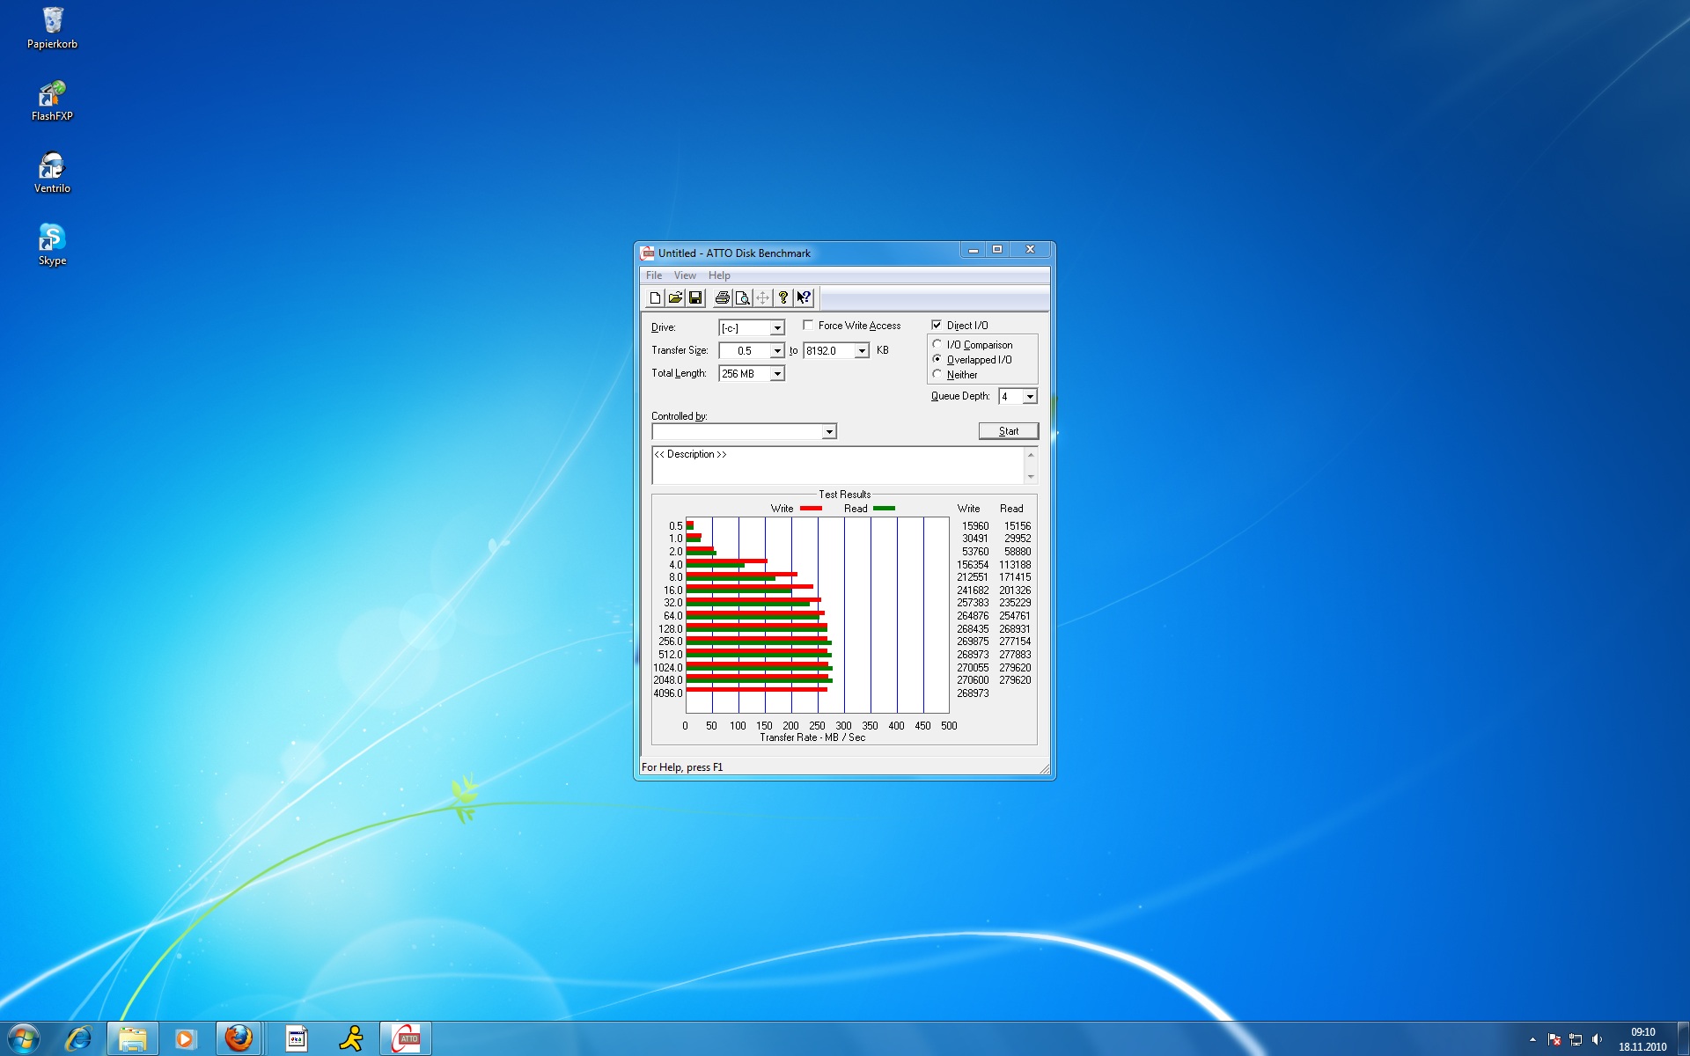Open the Controlled by combo box

(828, 432)
